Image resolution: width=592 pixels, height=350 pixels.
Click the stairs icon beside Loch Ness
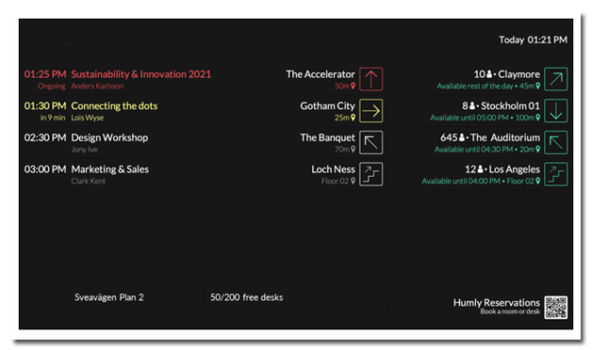pos(370,174)
